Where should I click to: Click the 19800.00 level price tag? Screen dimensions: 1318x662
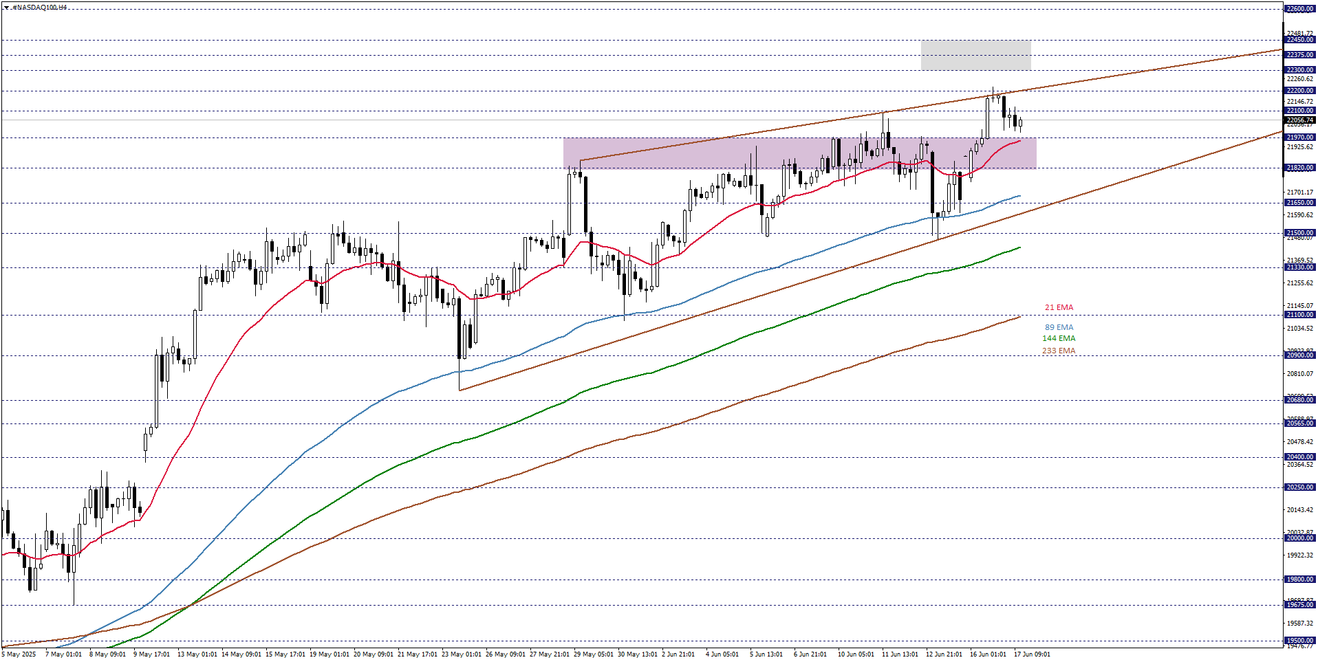click(1300, 580)
